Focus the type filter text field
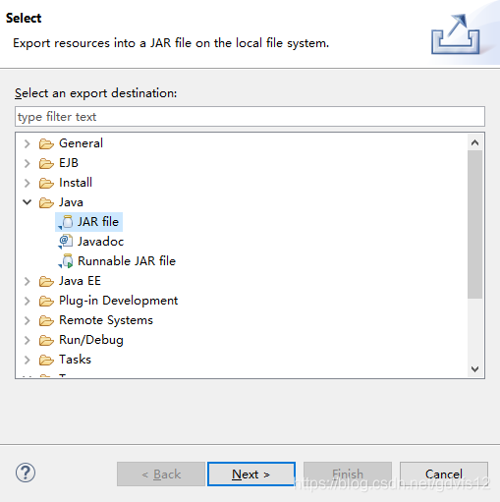 tap(250, 117)
